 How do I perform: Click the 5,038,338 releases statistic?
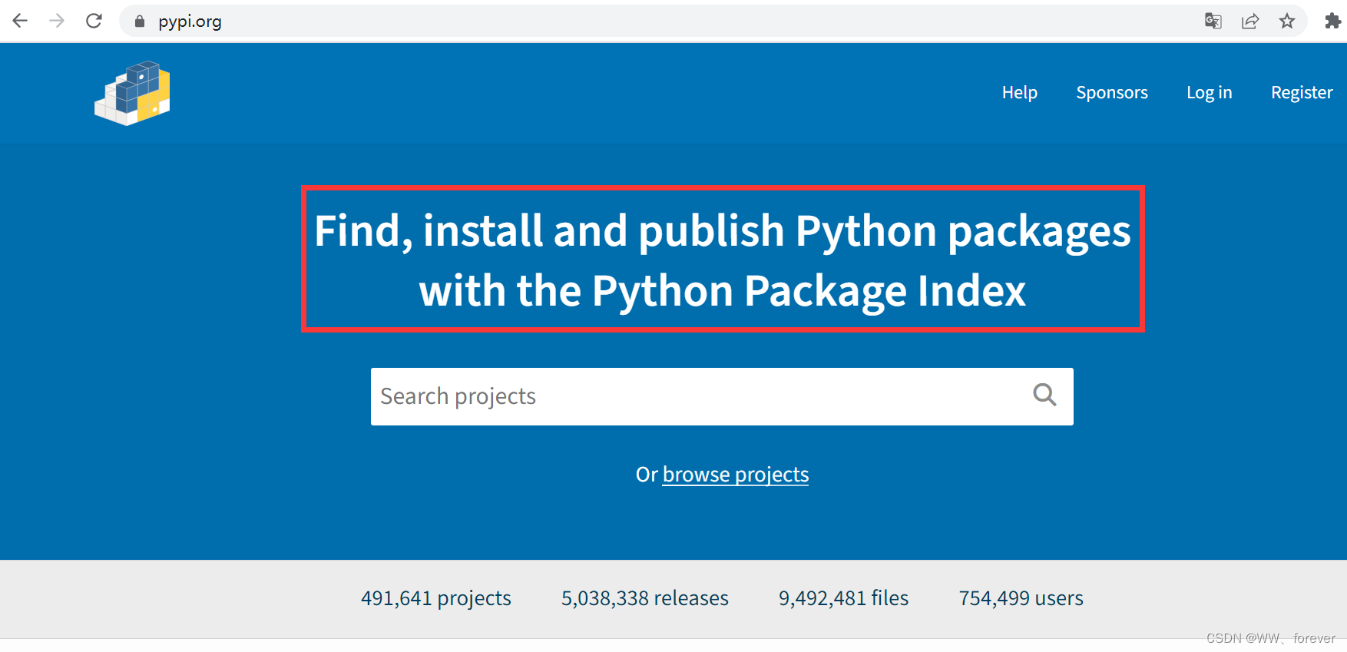(x=645, y=598)
